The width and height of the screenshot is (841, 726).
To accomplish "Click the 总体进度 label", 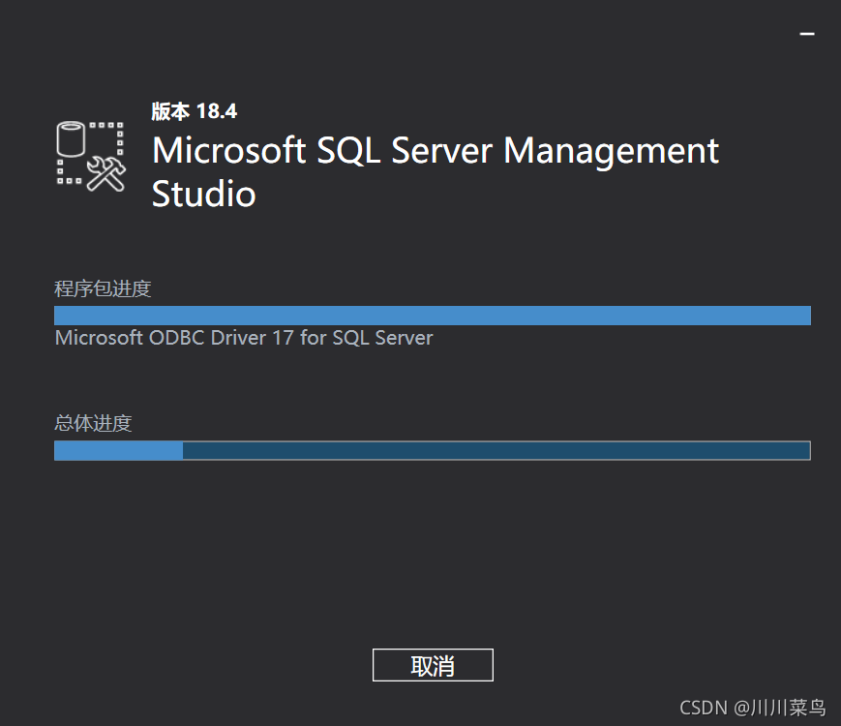I will [93, 423].
